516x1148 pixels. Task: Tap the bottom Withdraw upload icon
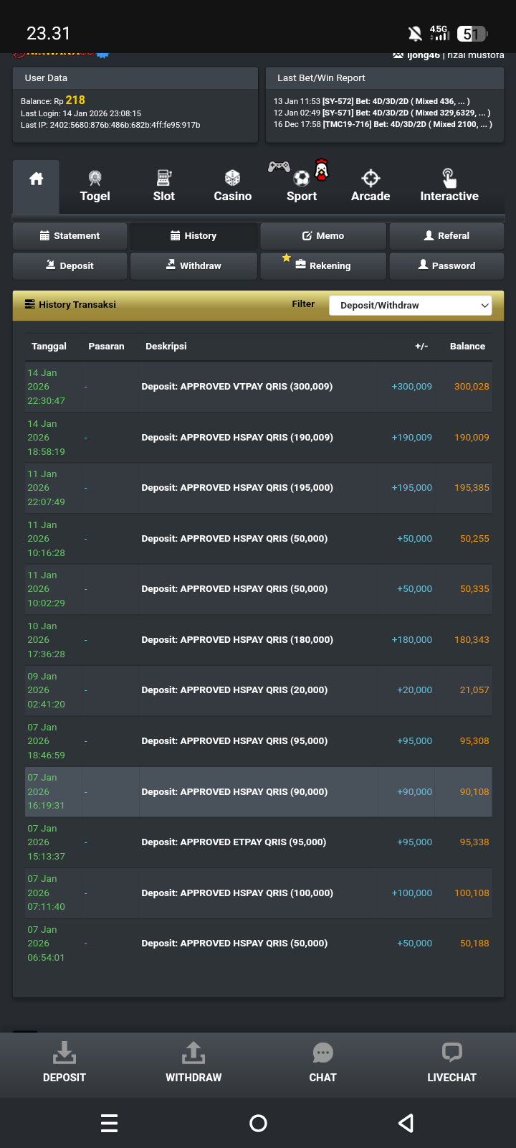pyautogui.click(x=193, y=1053)
